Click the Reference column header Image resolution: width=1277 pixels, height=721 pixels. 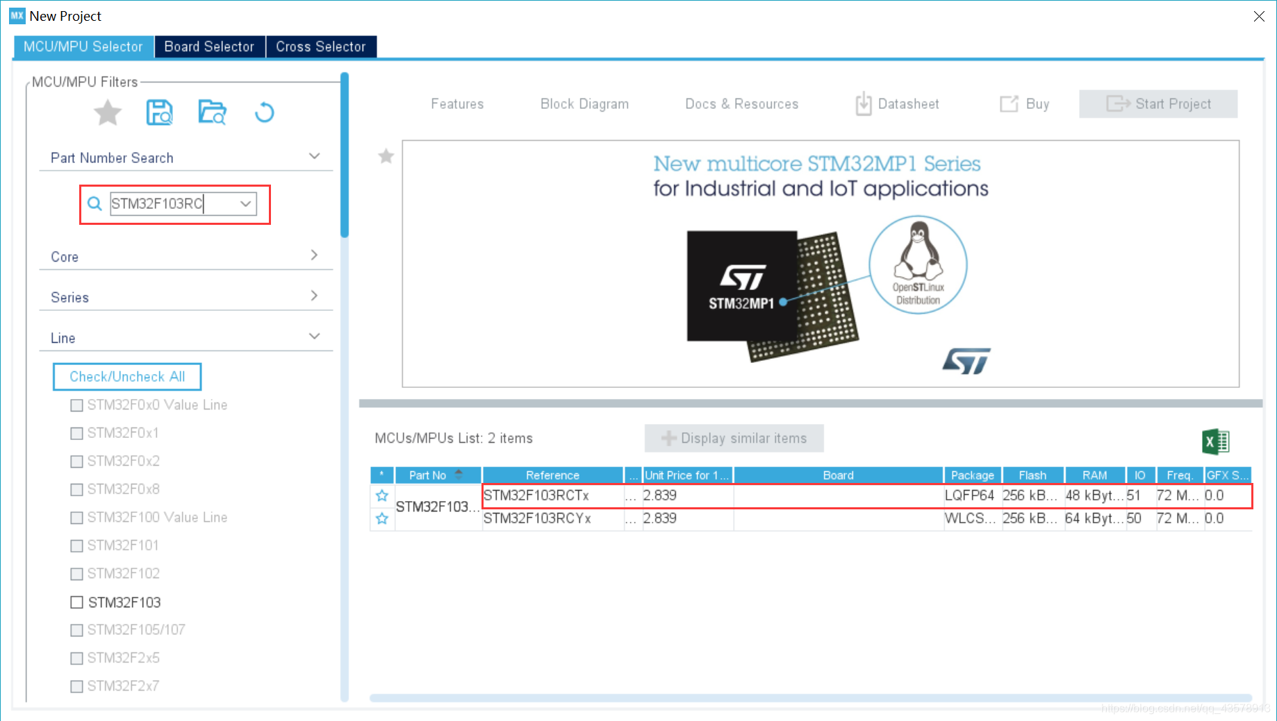click(x=553, y=475)
